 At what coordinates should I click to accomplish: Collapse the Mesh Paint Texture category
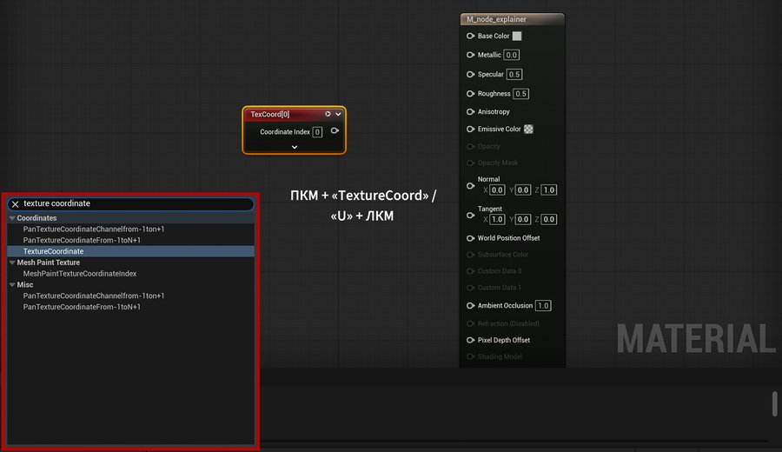pyautogui.click(x=12, y=263)
